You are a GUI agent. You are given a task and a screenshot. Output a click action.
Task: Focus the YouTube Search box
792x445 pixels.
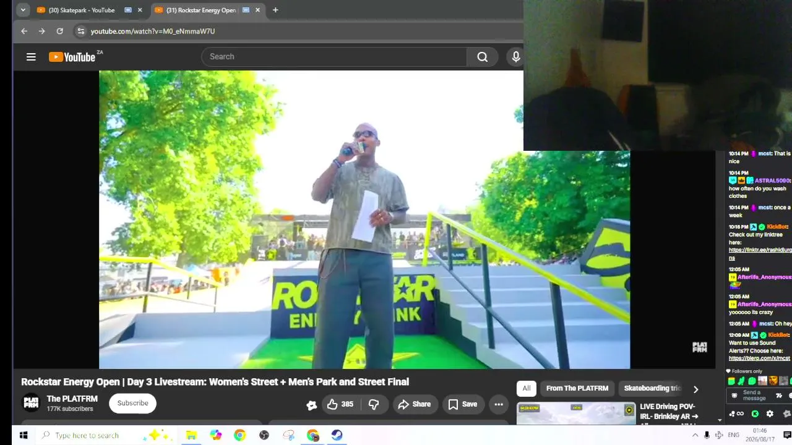[334, 57]
